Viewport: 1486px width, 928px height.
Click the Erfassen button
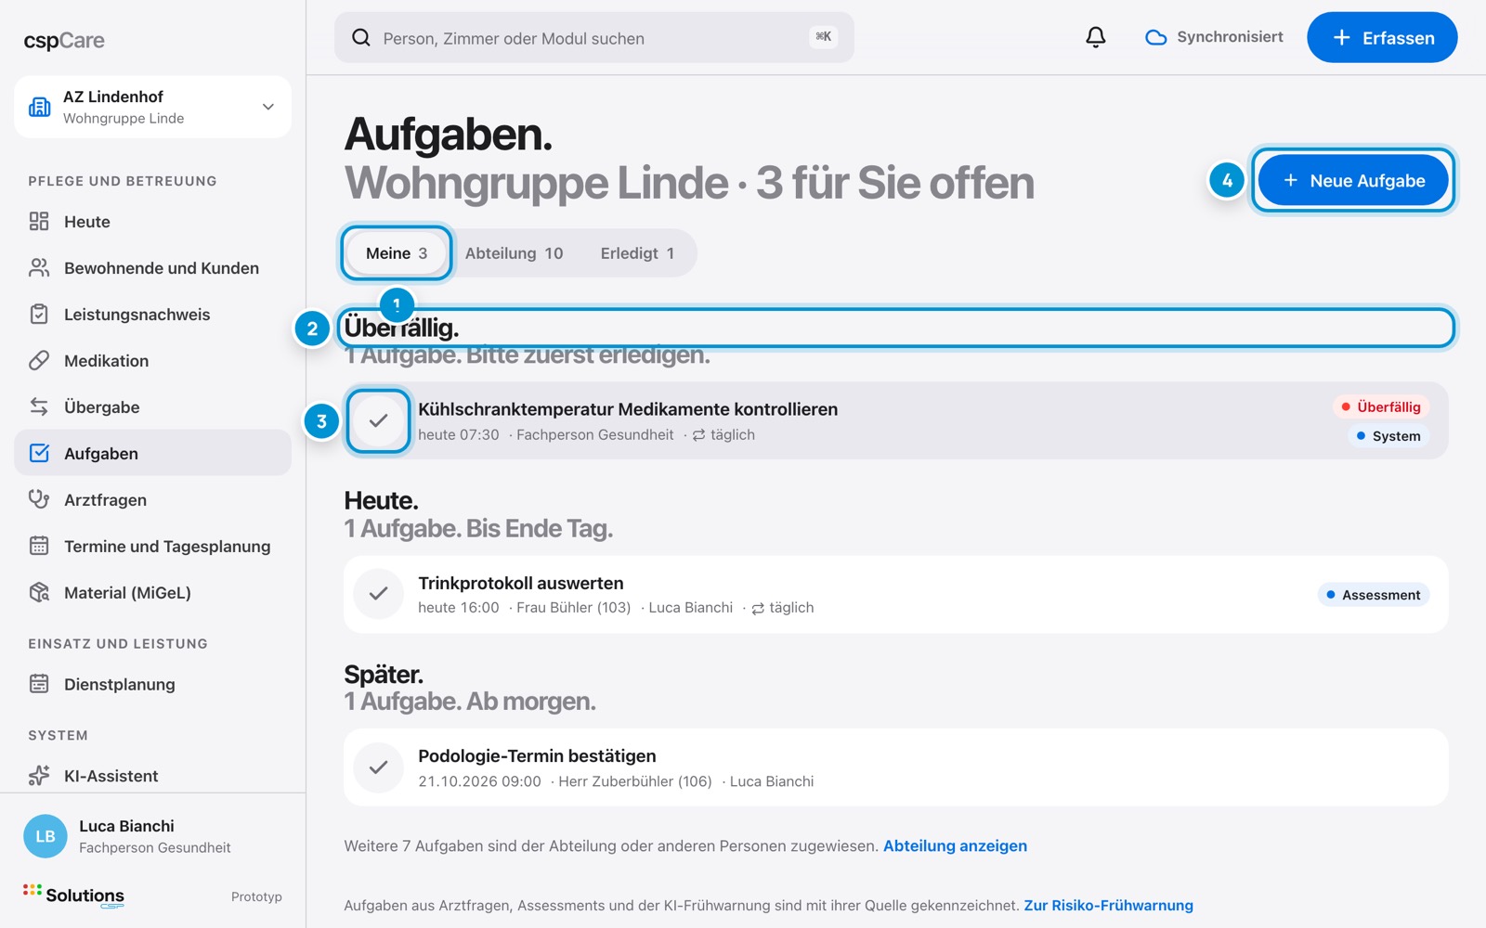coord(1382,37)
